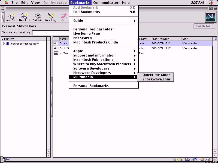The height and width of the screenshot is (163, 218).
Task: Click the New List toolbar icon
Action: click(x=25, y=17)
